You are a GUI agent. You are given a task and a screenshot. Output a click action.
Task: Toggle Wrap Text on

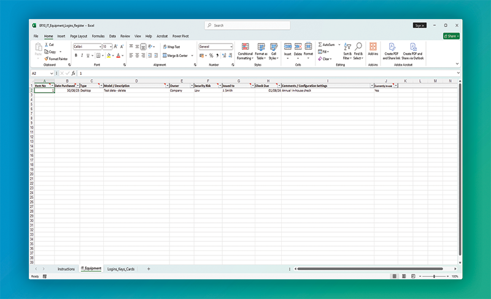[171, 47]
